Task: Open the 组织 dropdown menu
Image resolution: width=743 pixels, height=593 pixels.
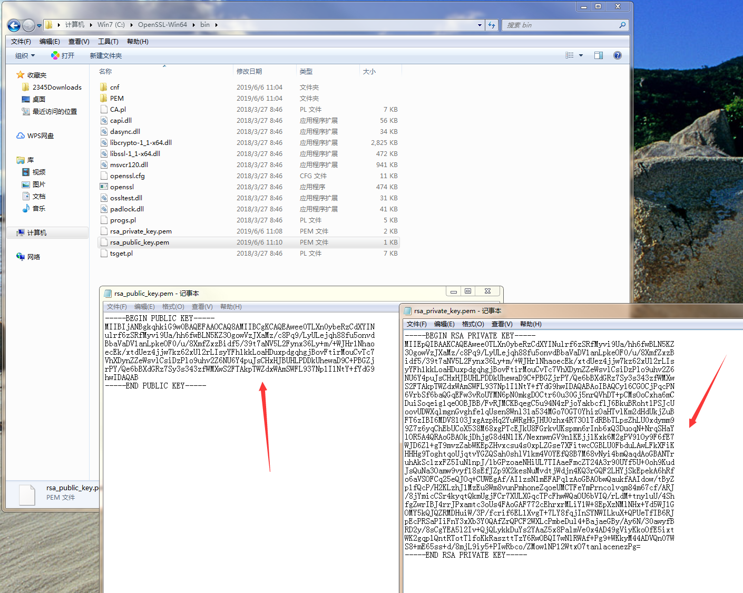Action: pyautogui.click(x=25, y=55)
